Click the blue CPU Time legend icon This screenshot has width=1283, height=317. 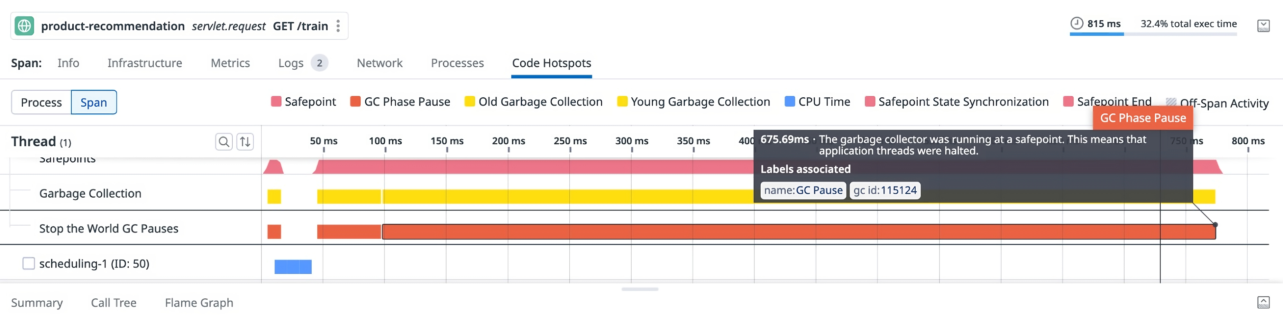pos(789,101)
